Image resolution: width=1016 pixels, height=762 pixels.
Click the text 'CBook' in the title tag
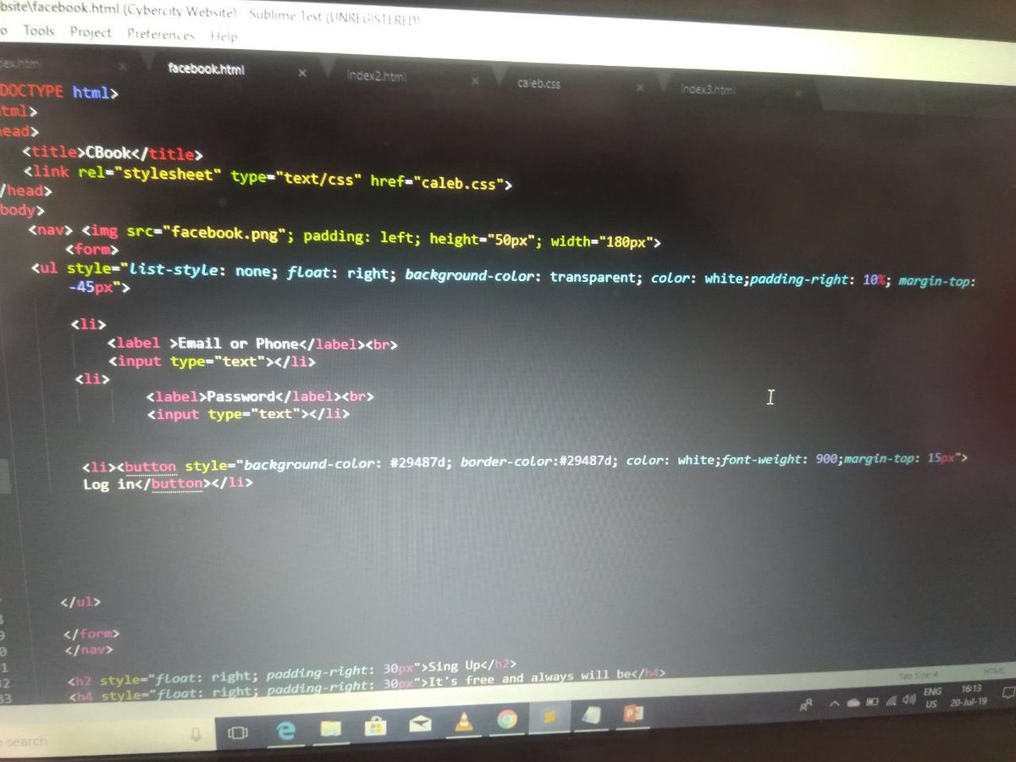click(108, 153)
